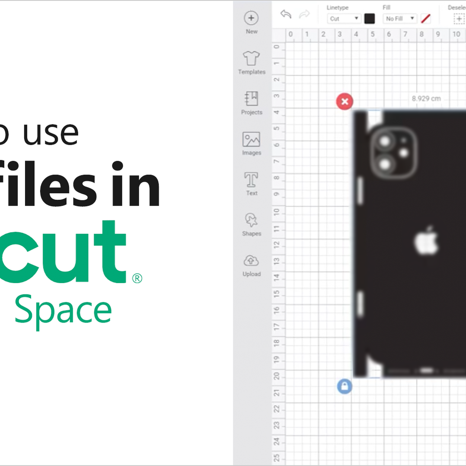Open the Fill dropdown showing No Fill

pyautogui.click(x=399, y=19)
